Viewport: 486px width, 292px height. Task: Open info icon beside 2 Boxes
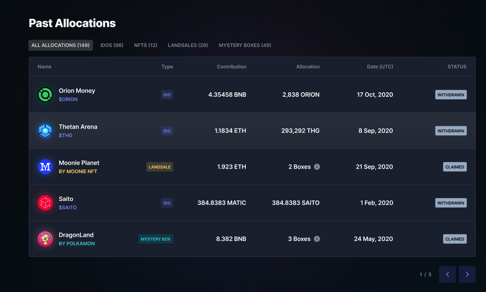[317, 167]
